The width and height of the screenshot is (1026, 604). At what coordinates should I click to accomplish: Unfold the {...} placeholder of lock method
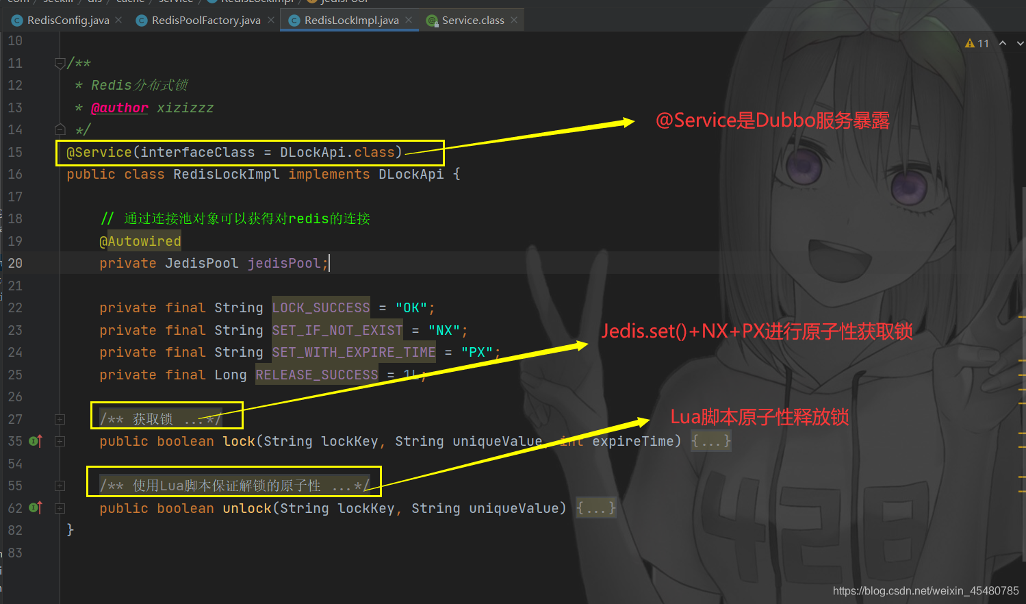point(711,441)
